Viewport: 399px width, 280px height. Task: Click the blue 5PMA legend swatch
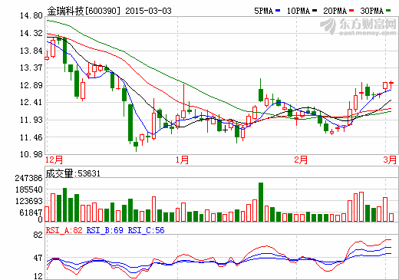click(278, 11)
